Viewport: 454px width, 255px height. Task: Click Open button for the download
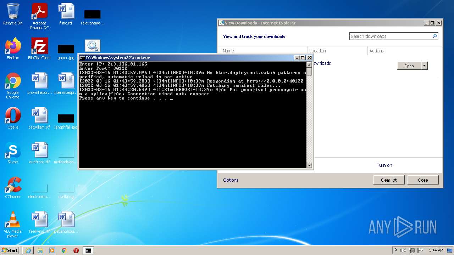click(409, 66)
